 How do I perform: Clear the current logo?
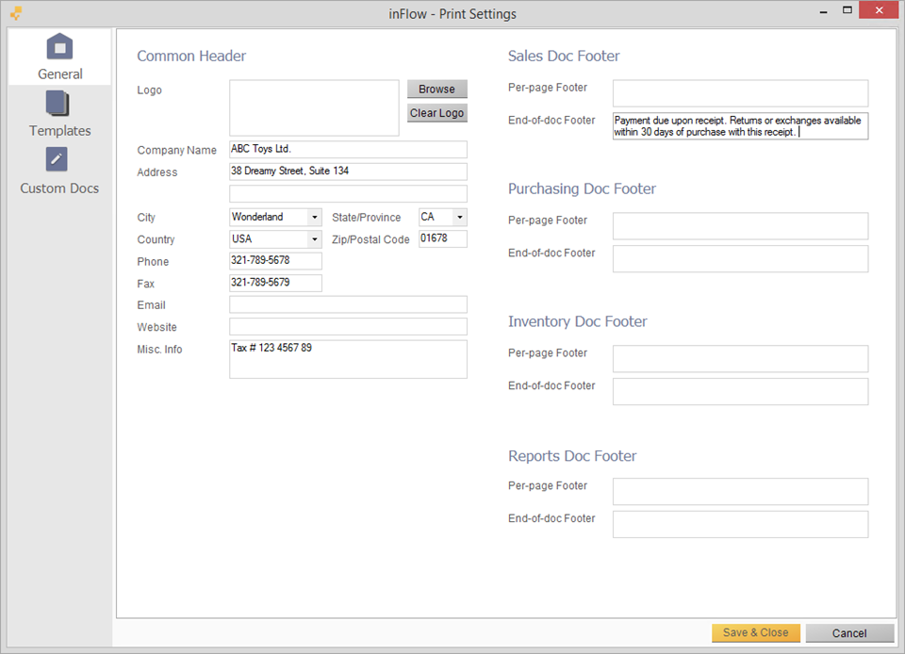(436, 113)
